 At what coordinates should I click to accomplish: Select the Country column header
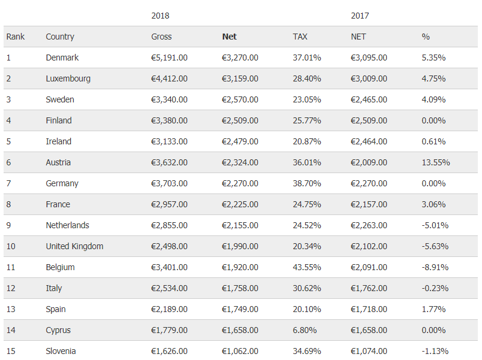pos(60,37)
